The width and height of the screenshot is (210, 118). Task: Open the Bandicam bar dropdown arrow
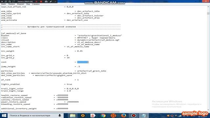tap(2, 1)
